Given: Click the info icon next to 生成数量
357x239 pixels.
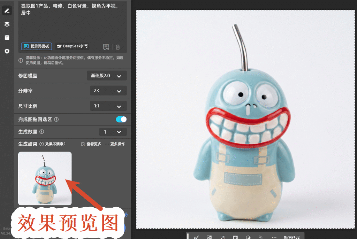Looking at the screenshot, I should 42,132.
